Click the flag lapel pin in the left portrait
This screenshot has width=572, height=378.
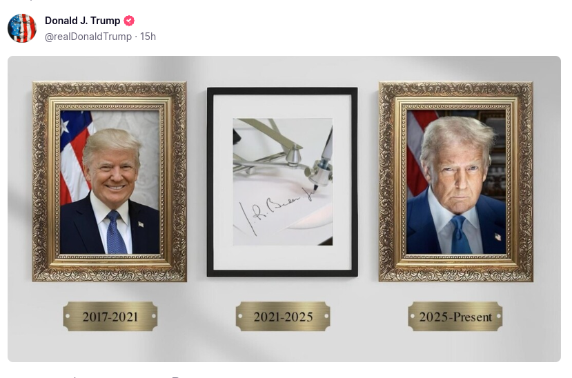tap(141, 224)
